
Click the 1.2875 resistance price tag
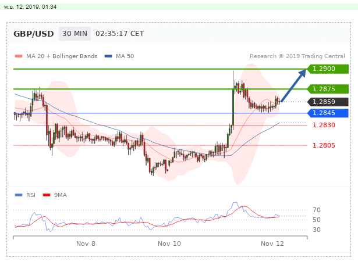click(328, 89)
